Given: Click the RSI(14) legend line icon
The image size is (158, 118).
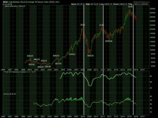Looking at the screenshot, I should pyautogui.click(x=4, y=94).
